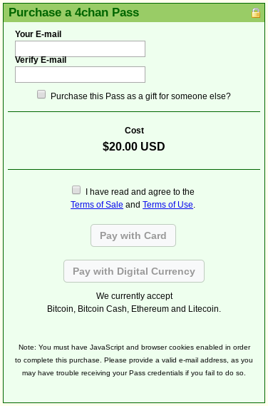
Task: Check the agree to terms checkbox
Action: [x=76, y=190]
